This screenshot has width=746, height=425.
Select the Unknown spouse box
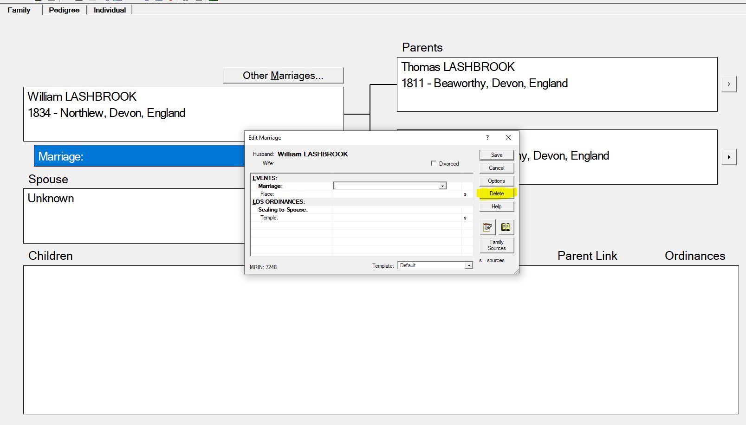coord(134,216)
